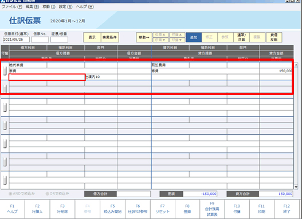
Task: Click the 借方摘要 column header
Action: coord(63,53)
